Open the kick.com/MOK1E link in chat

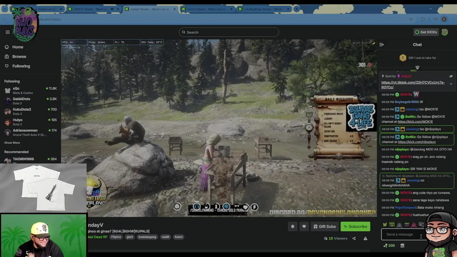tap(415, 122)
